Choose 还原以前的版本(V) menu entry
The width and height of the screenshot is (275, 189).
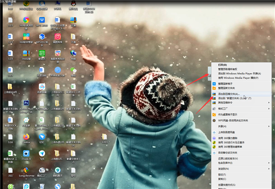pos(242,158)
